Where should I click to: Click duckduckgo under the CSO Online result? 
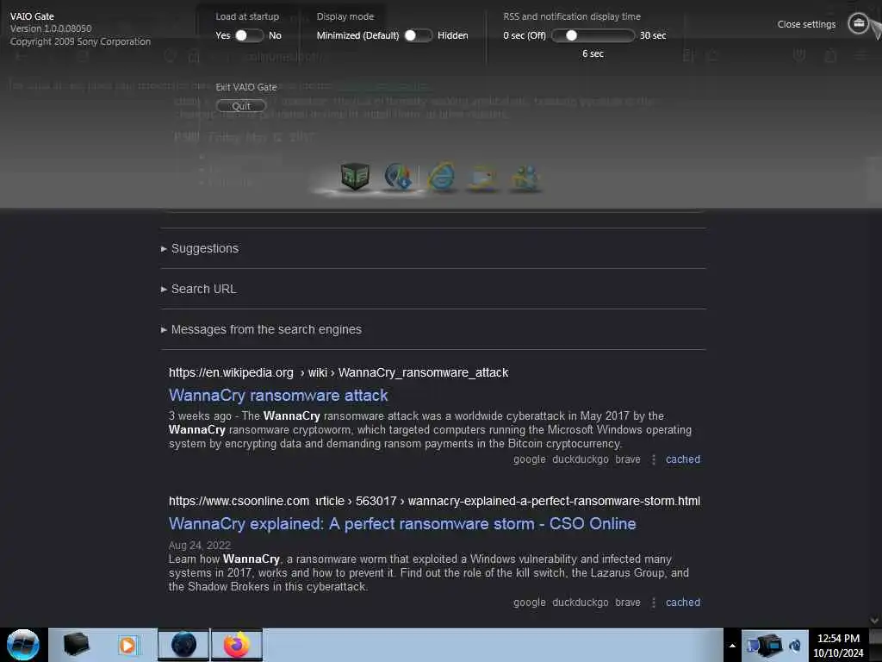point(580,603)
